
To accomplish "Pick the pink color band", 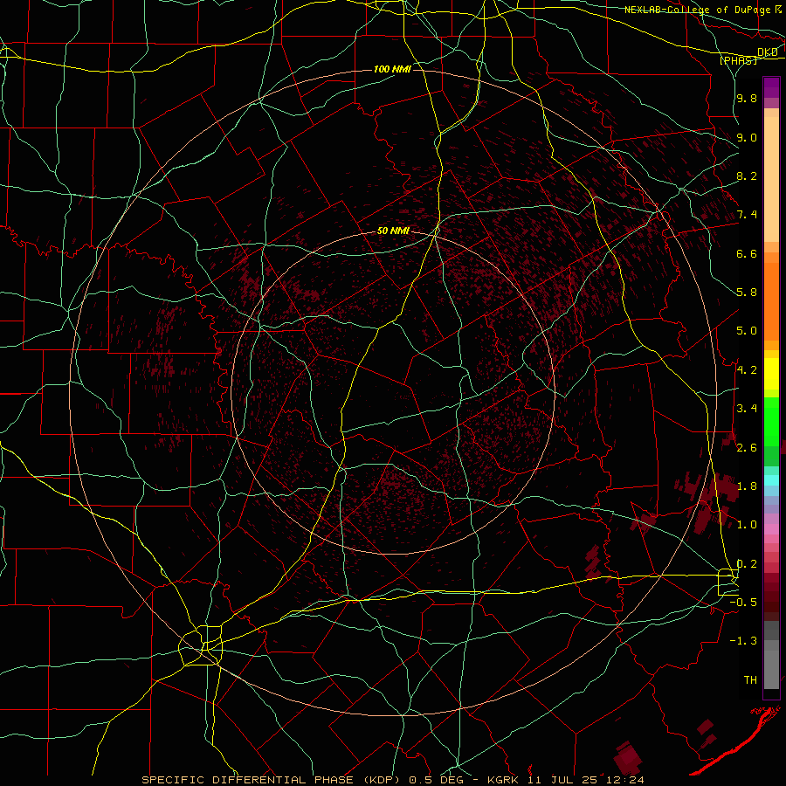I will point(771,529).
